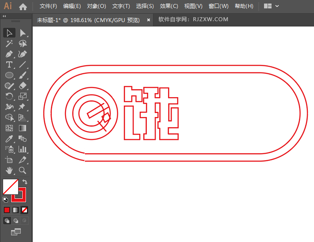This screenshot has width=314, height=242.
Task: Open the 编辑(E) menu
Action: coord(72,6)
